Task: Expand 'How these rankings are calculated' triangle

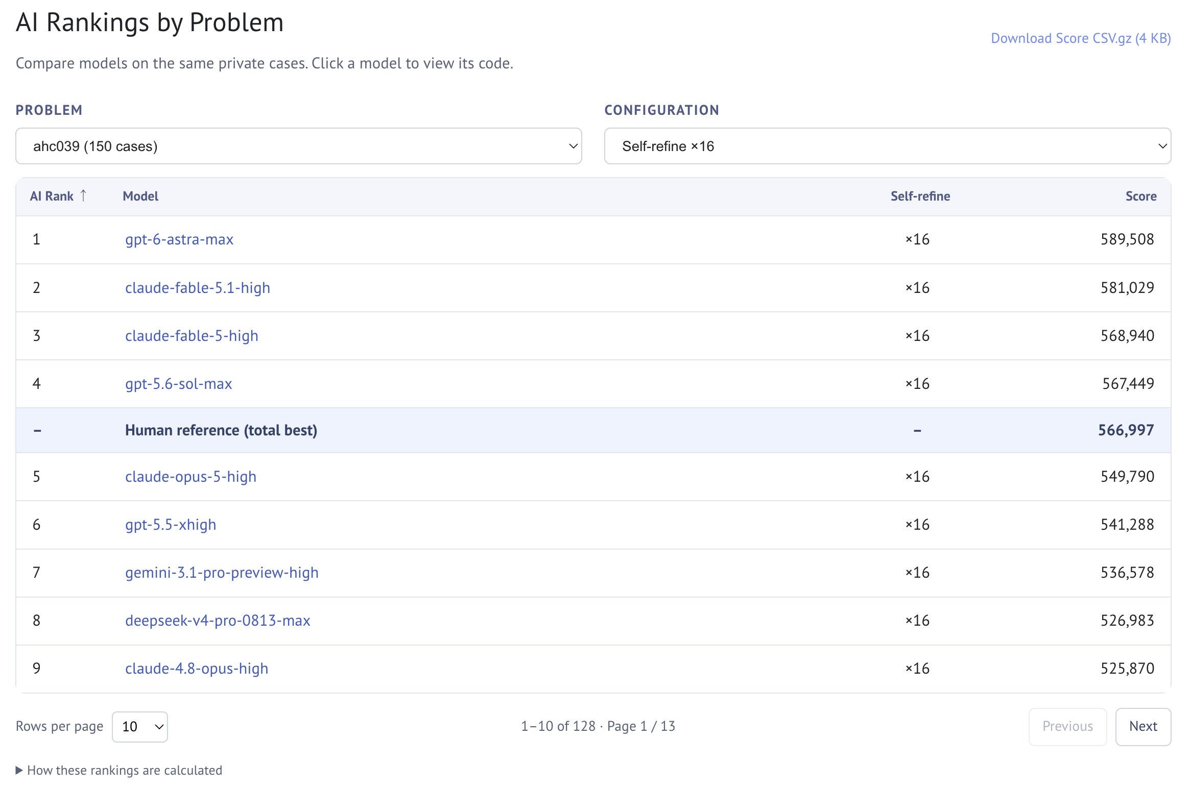Action: pos(19,770)
